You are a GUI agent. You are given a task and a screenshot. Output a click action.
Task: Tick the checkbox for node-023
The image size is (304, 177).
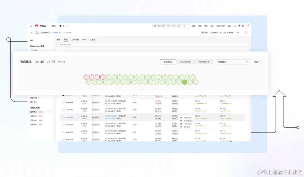pos(63,117)
